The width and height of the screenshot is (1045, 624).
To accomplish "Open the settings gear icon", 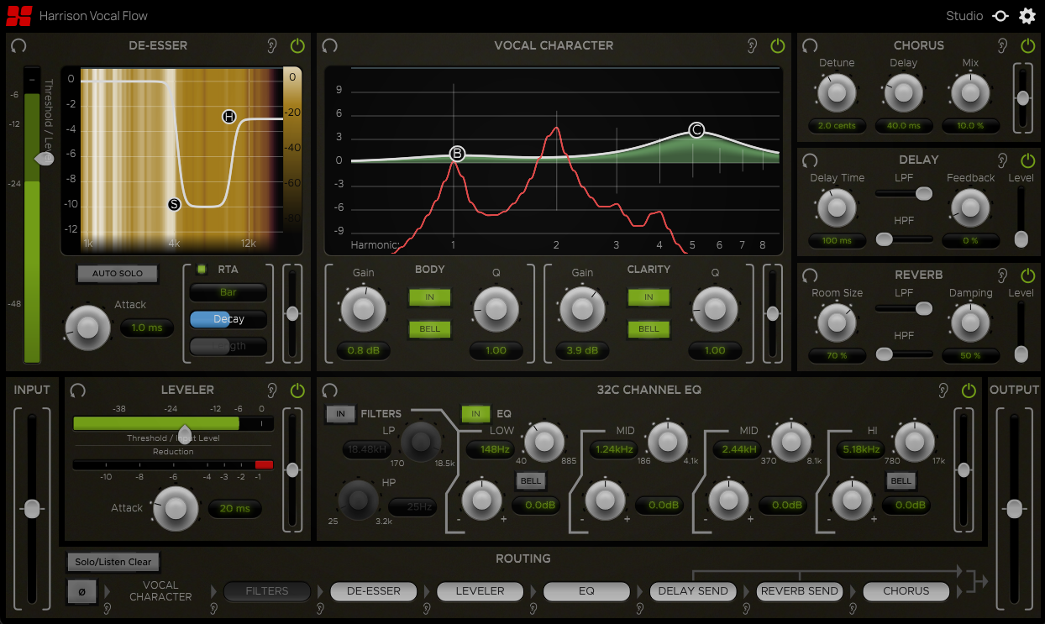I will coord(1027,16).
